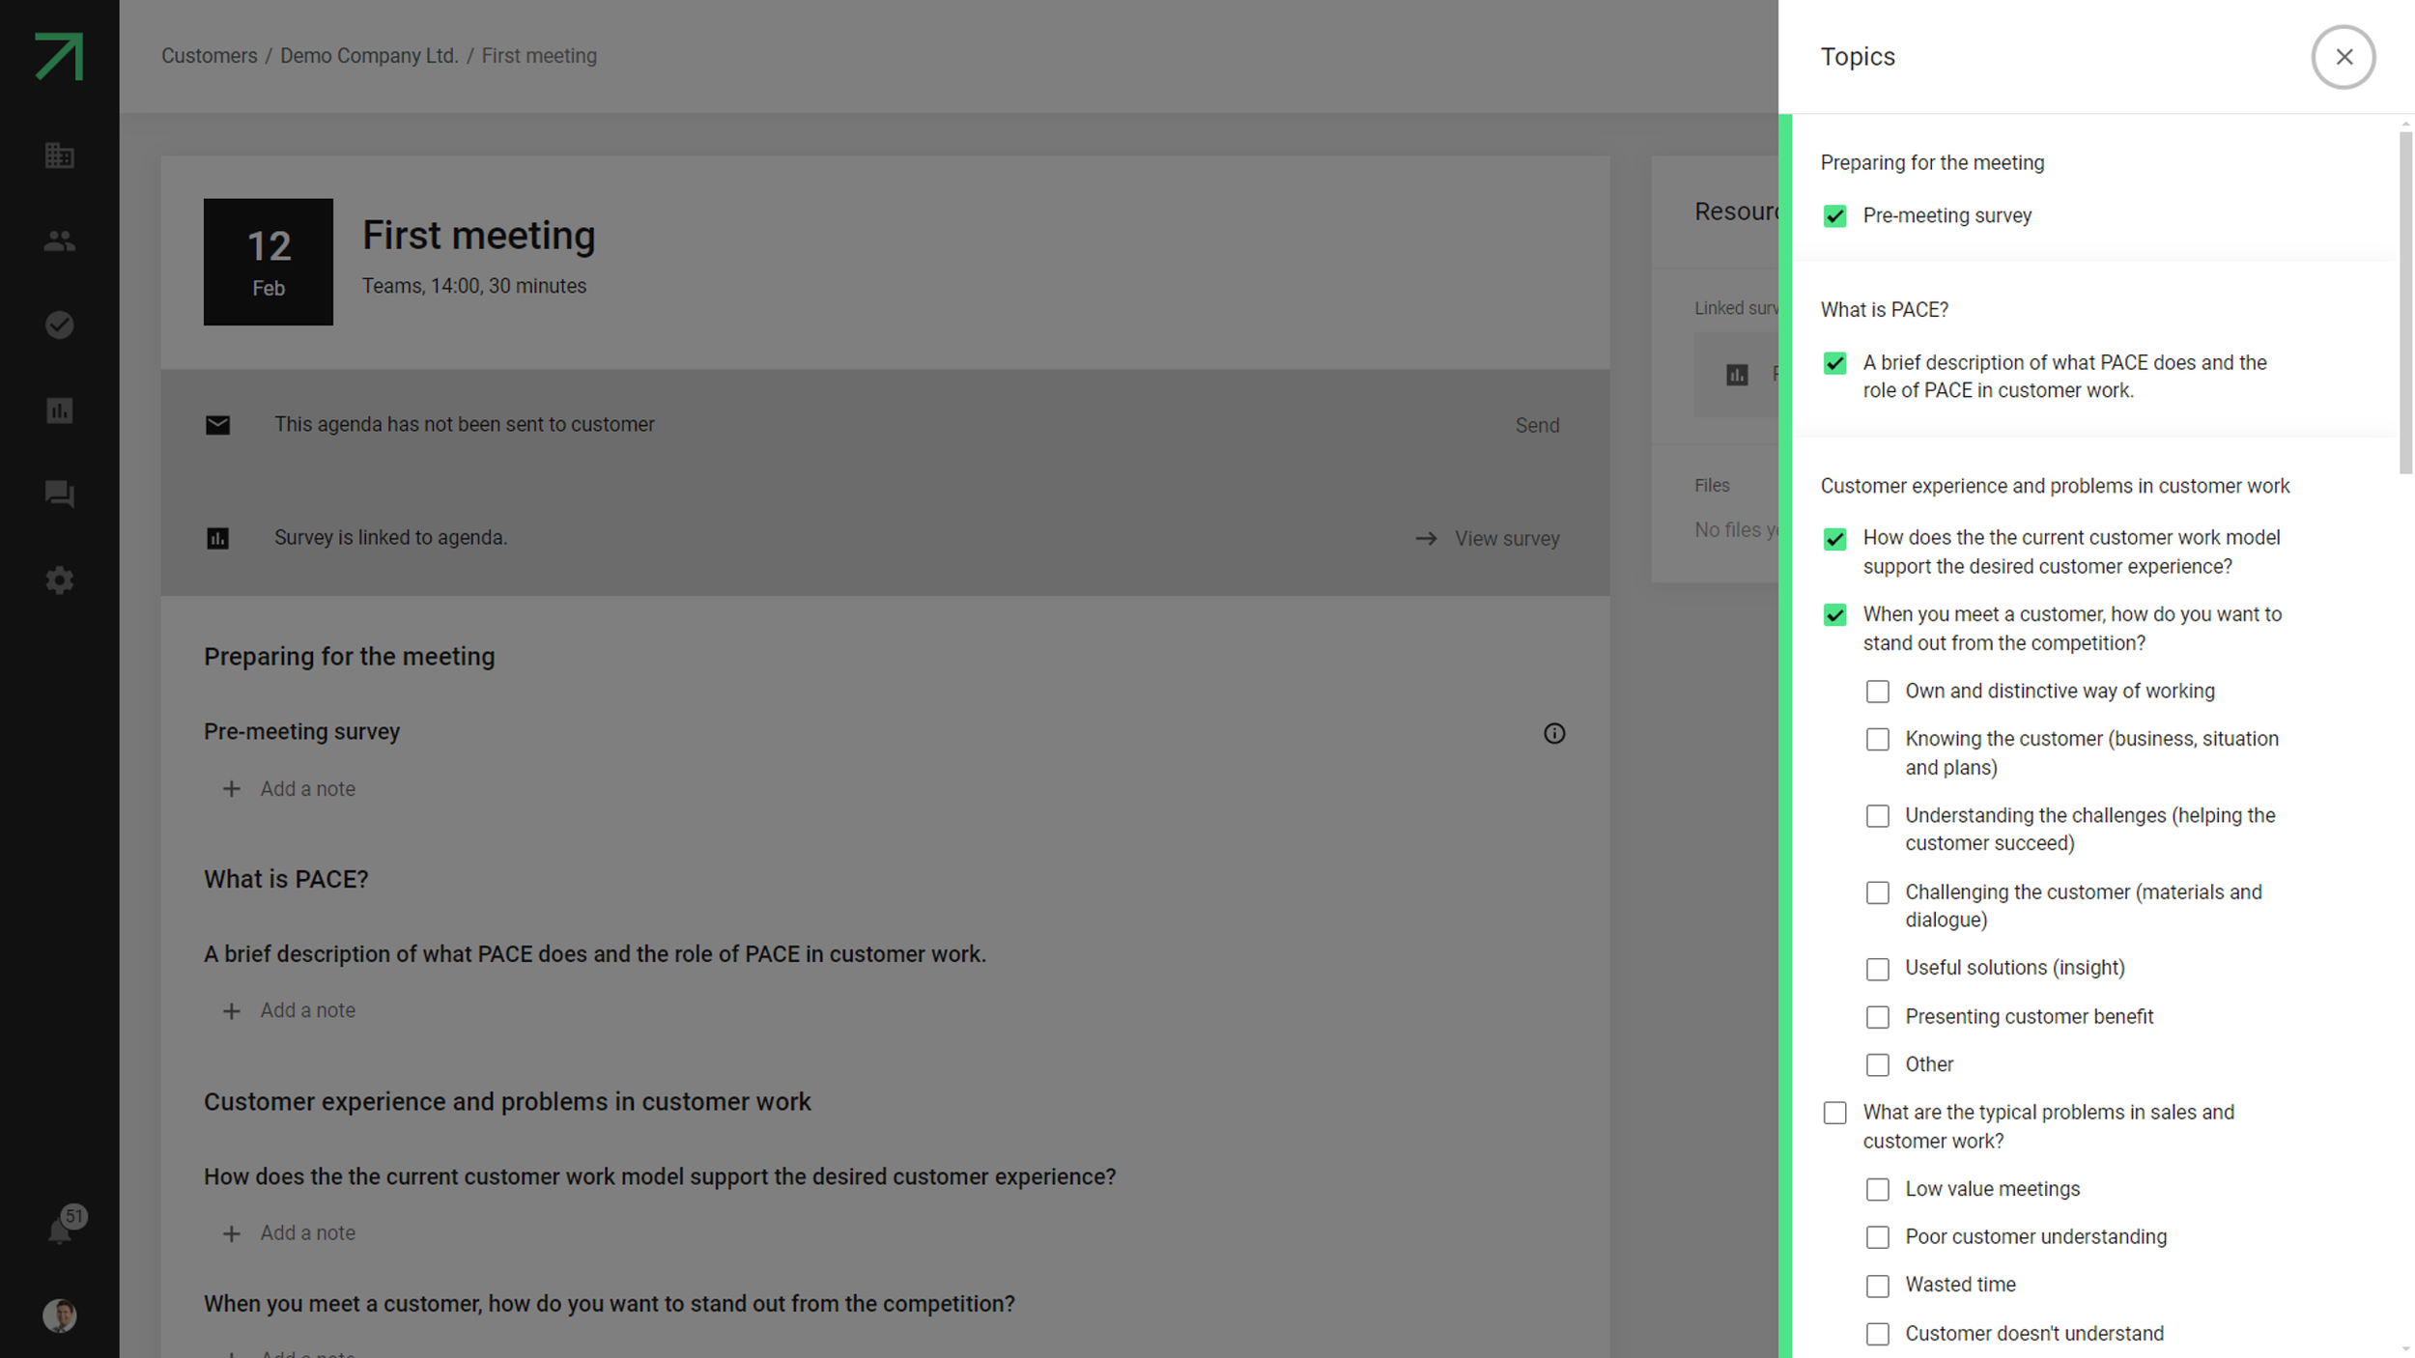
Task: Open the companies building icon in sidebar
Action: [59, 156]
